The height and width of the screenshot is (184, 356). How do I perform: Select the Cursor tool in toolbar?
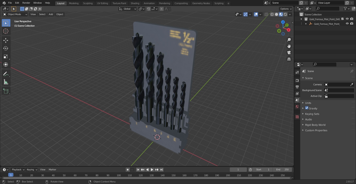[x=6, y=31]
